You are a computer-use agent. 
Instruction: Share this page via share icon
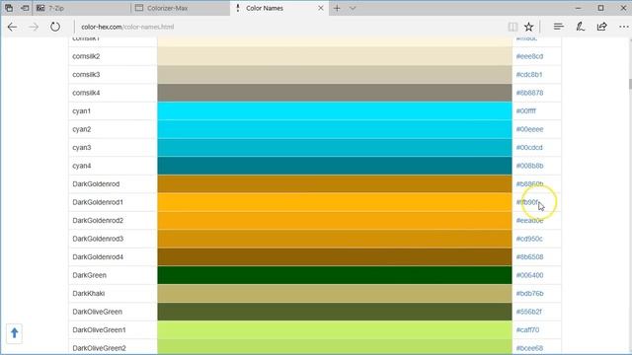tap(602, 27)
